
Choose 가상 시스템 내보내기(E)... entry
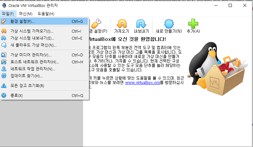click(x=44, y=38)
